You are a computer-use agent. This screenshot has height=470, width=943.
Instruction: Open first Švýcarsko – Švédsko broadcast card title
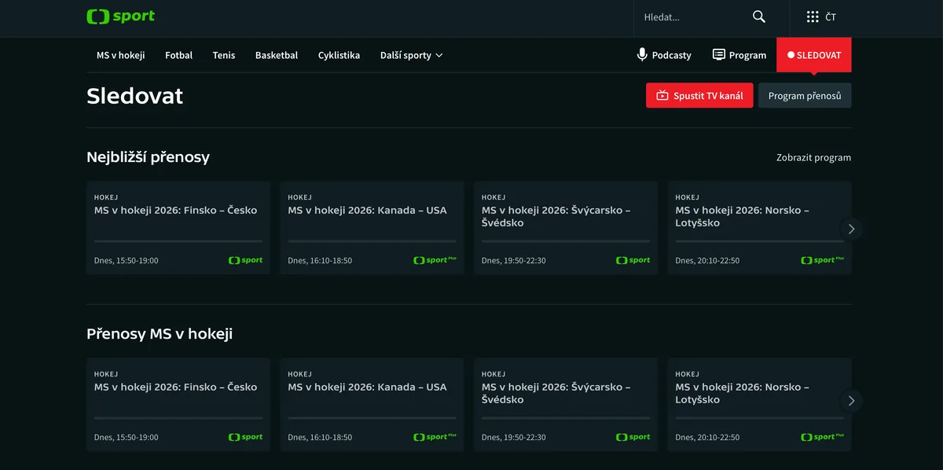[556, 216]
